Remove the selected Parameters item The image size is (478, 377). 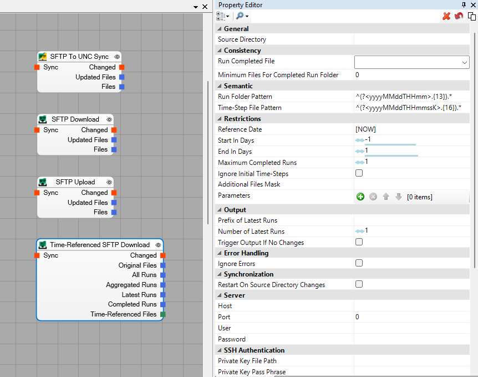(x=373, y=197)
